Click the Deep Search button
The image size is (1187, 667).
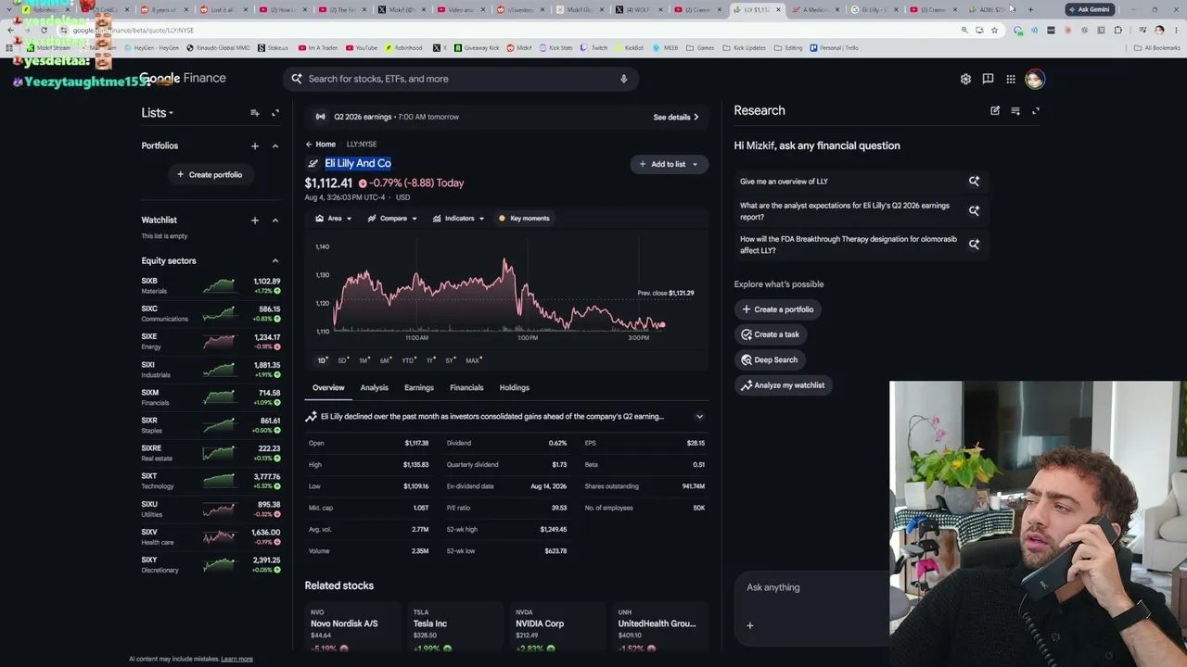[x=770, y=359]
